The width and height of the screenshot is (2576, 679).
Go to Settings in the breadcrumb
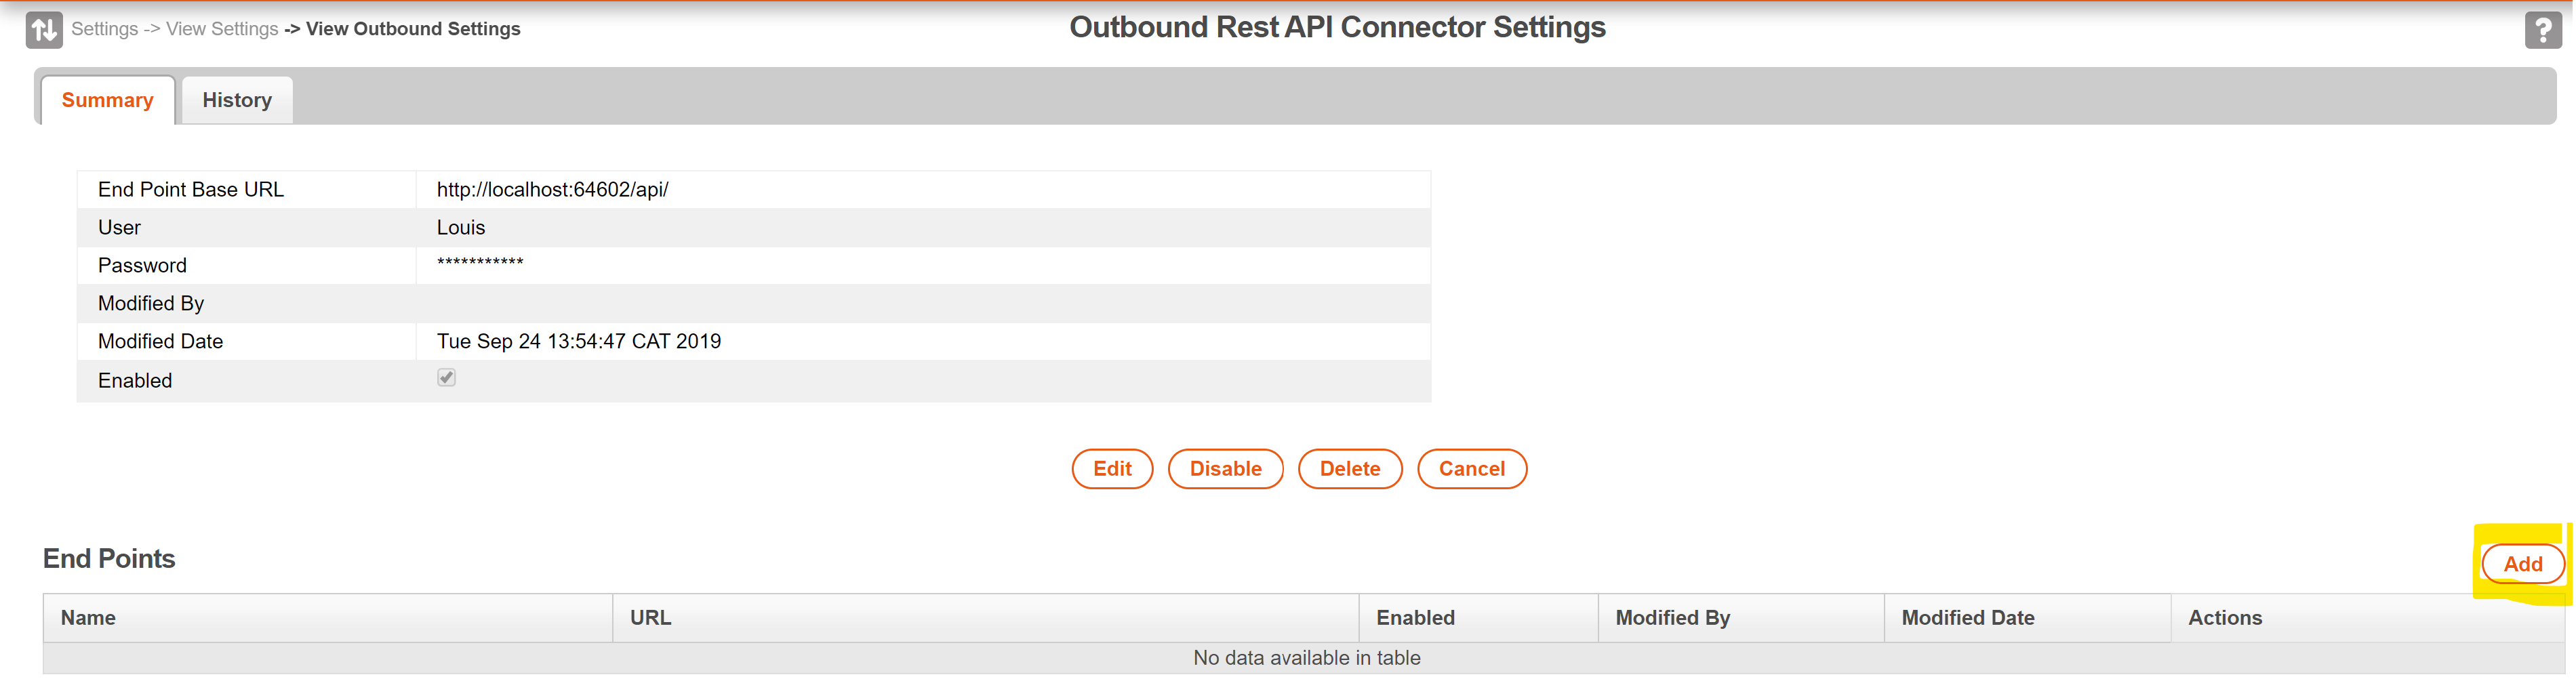104,29
